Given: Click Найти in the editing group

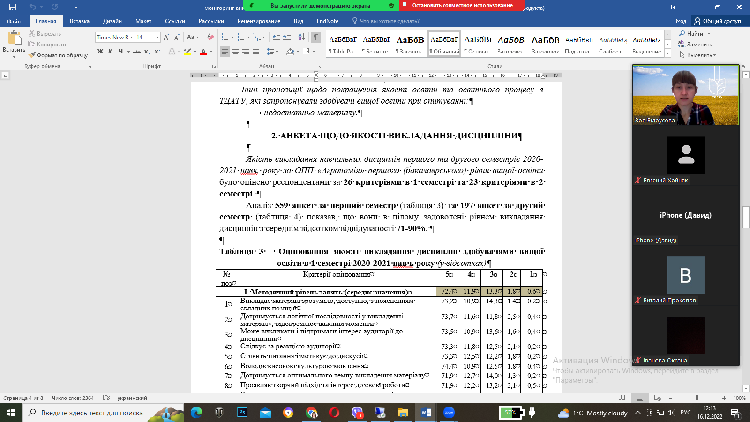Looking at the screenshot, I should [695, 34].
